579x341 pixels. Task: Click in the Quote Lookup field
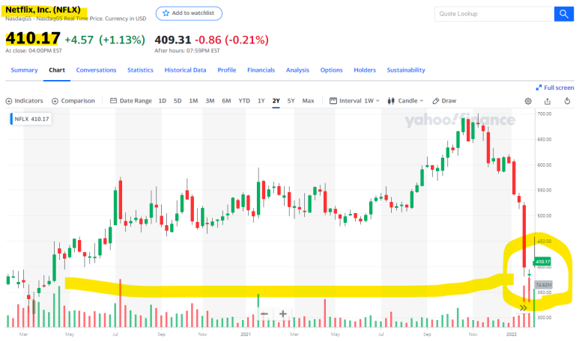click(x=494, y=14)
